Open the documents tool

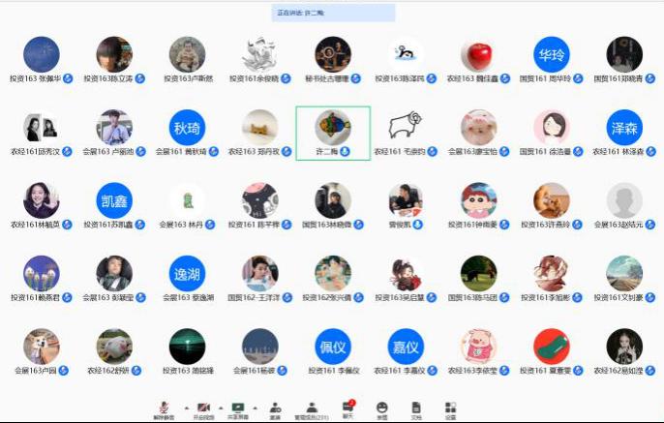click(416, 408)
